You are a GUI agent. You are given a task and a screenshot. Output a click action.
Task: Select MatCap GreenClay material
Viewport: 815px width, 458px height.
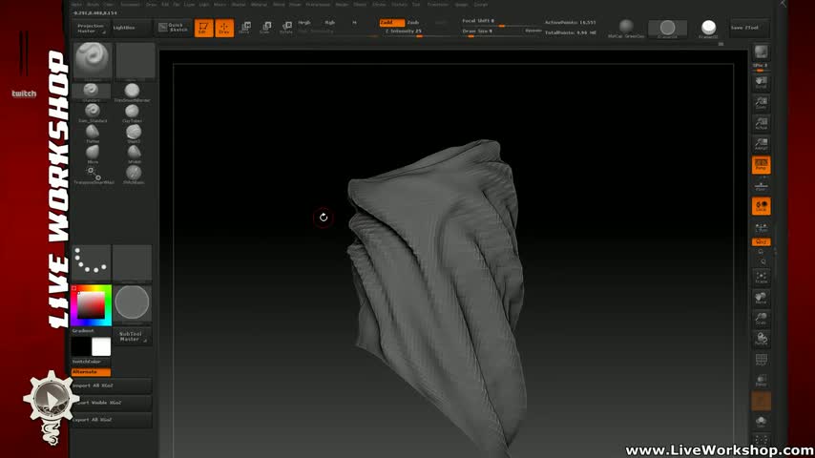(x=626, y=29)
